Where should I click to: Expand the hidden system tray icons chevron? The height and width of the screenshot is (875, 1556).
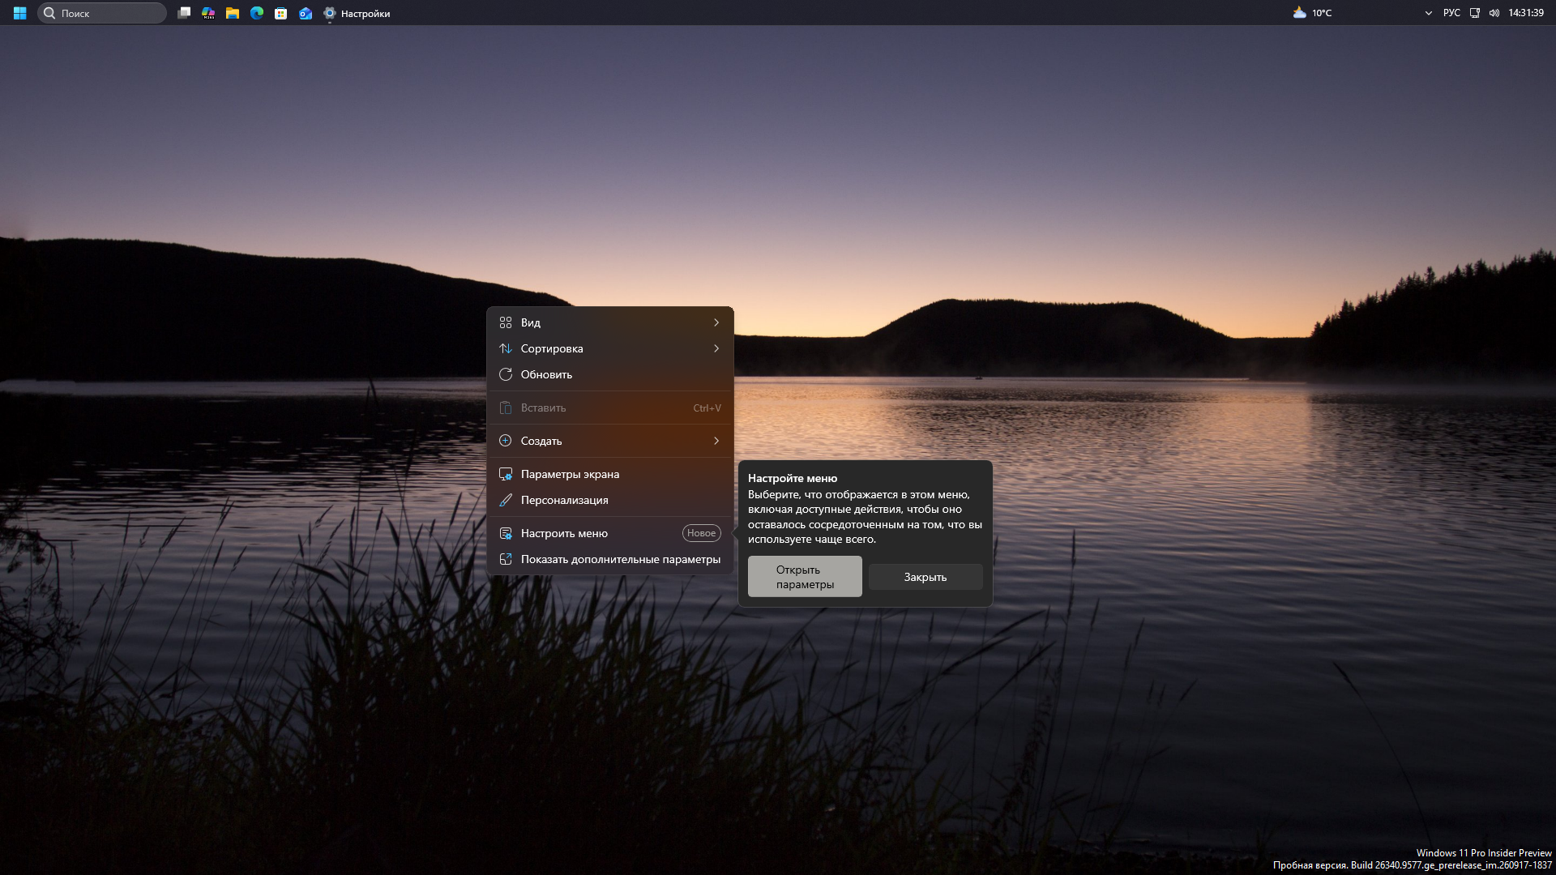pyautogui.click(x=1428, y=13)
